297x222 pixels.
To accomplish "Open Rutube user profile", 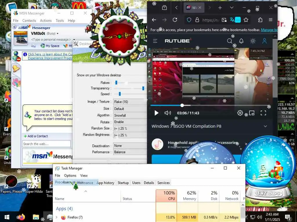I will click(265, 41).
